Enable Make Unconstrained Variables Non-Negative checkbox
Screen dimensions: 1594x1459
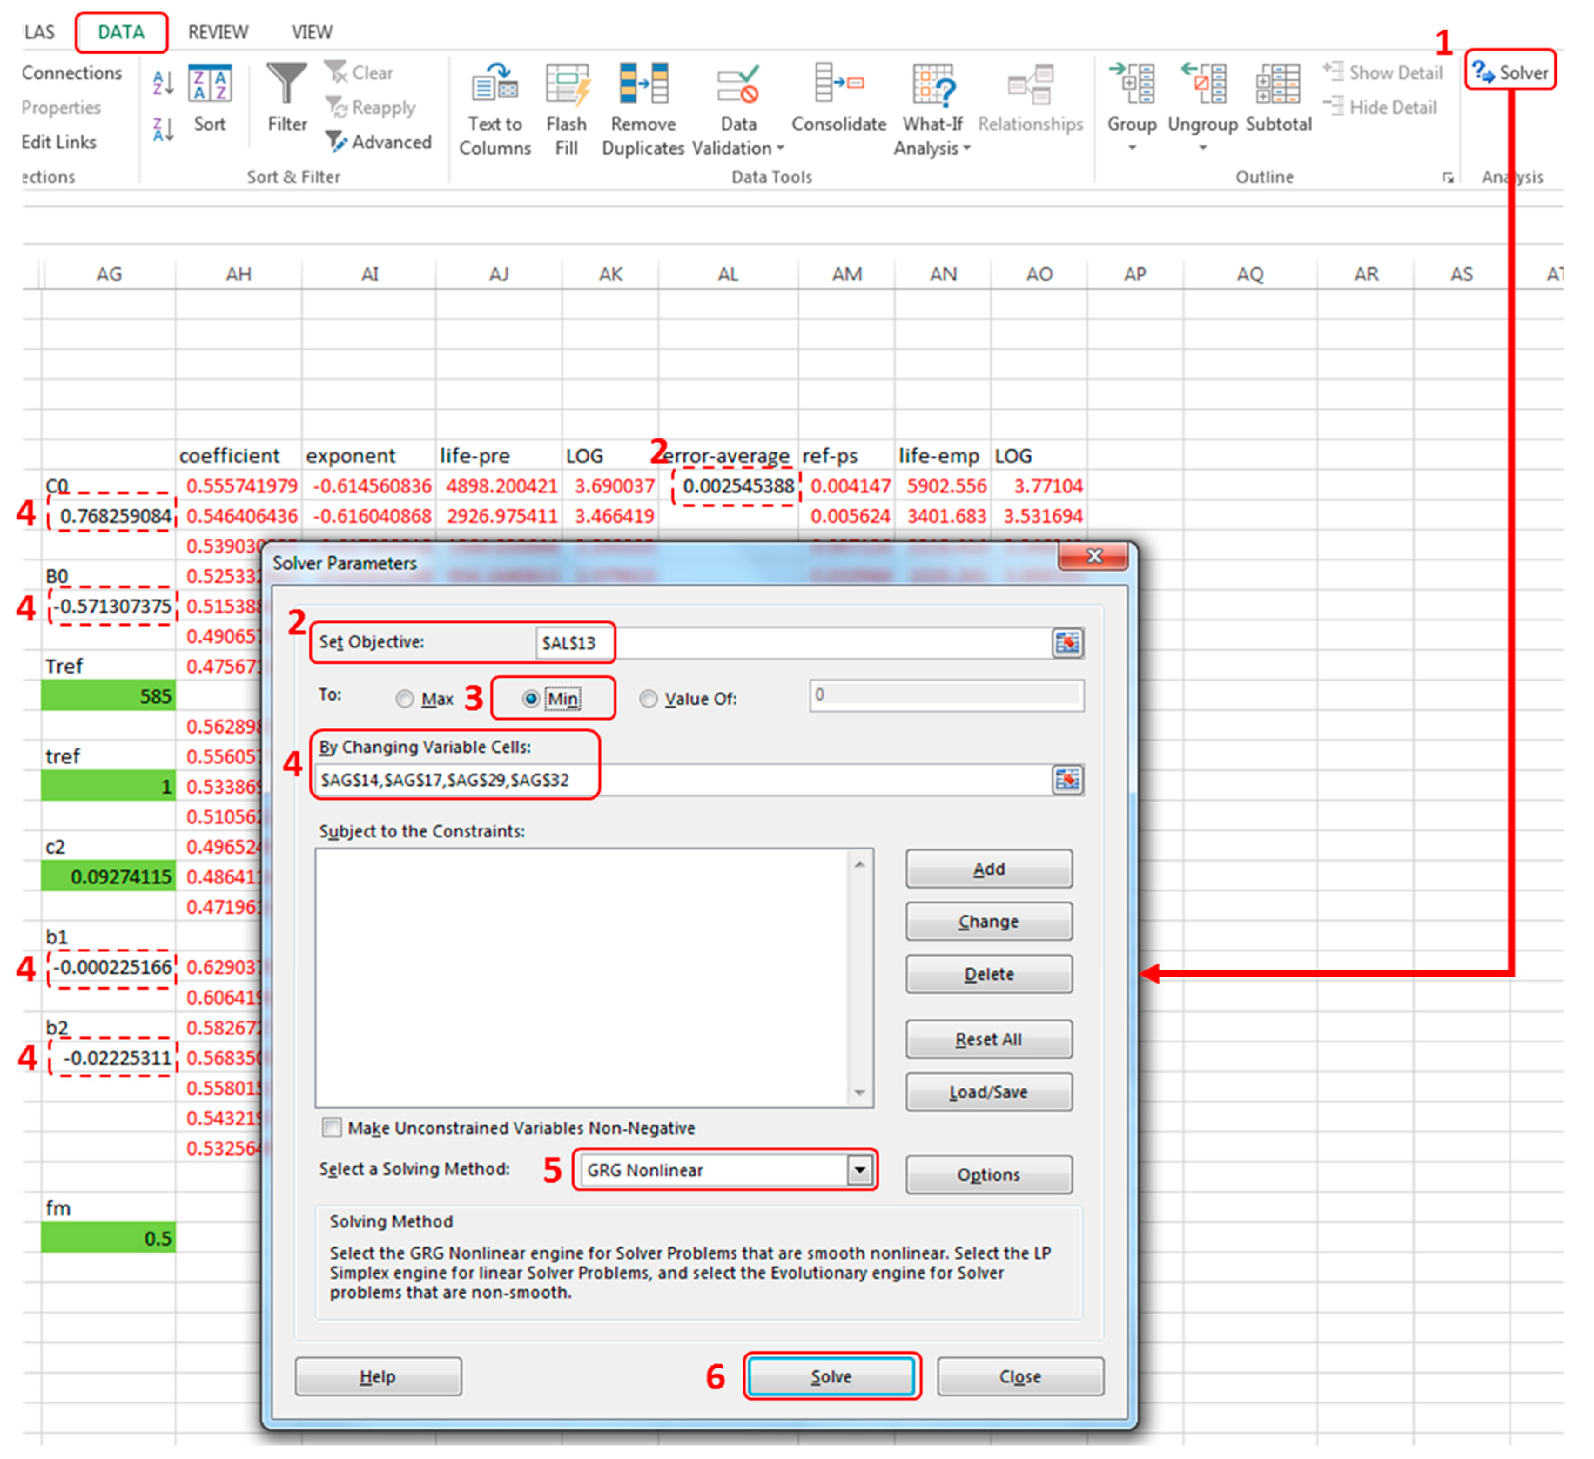332,1128
